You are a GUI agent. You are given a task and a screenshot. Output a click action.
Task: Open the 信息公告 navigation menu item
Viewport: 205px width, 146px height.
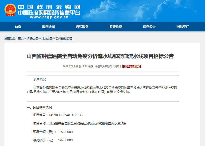pyautogui.click(x=149, y=26)
